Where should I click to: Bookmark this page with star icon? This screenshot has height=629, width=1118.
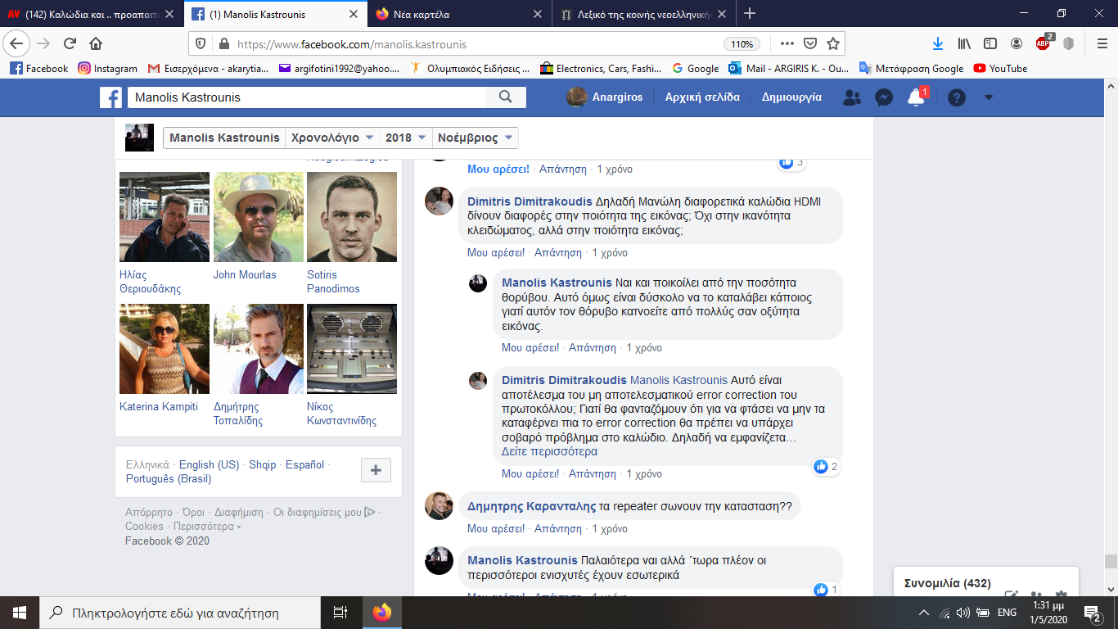[x=832, y=43]
